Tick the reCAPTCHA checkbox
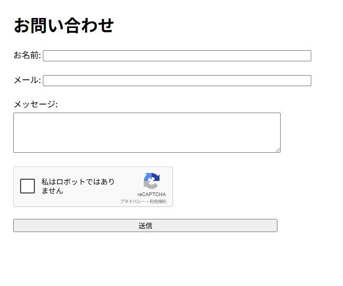This screenshot has width=343, height=286. point(27,186)
